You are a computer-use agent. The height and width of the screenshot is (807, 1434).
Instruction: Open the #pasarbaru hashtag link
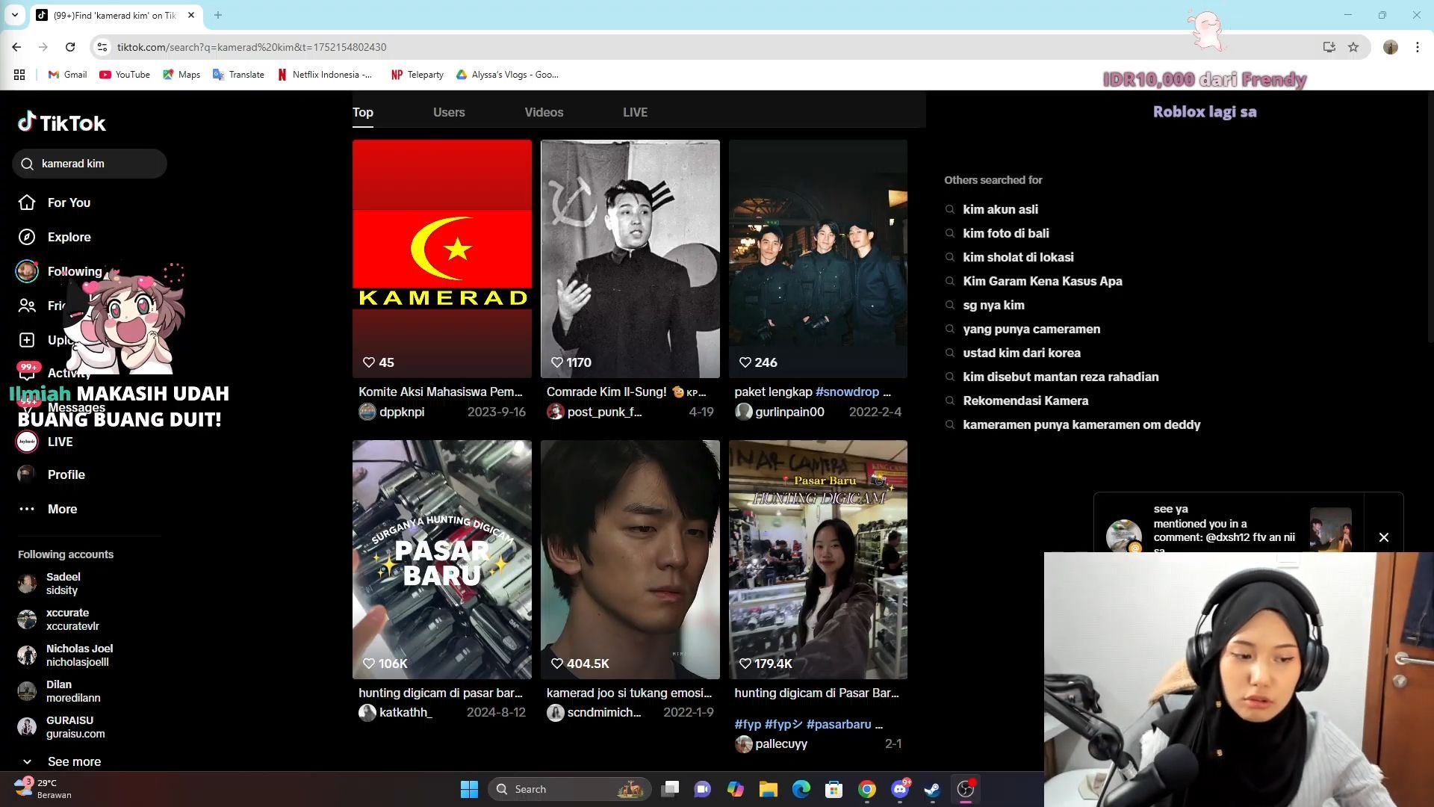pos(839,724)
